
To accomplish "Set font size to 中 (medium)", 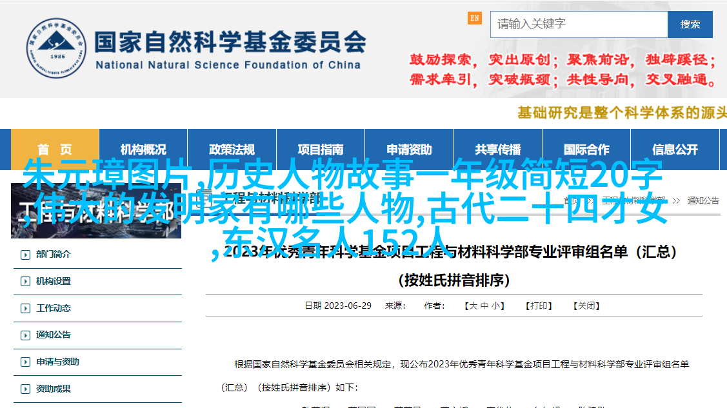I will (484, 306).
